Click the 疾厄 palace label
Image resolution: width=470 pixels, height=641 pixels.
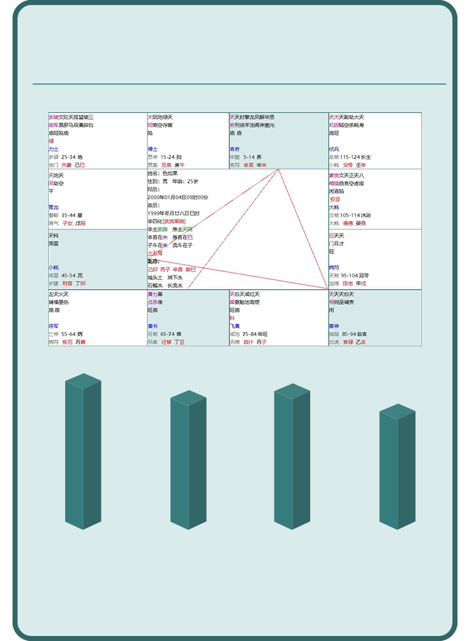point(67,342)
